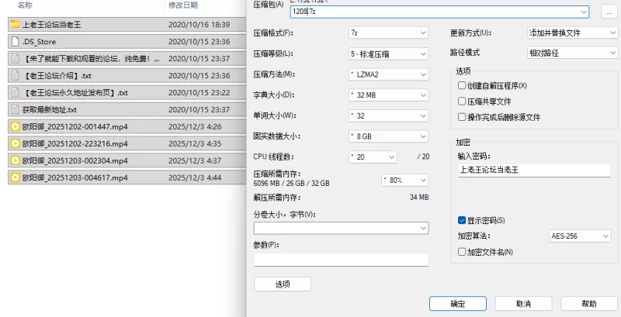Open the 压缩方法 LZMA2 dropdown
The width and height of the screenshot is (621, 317).
pos(388,74)
